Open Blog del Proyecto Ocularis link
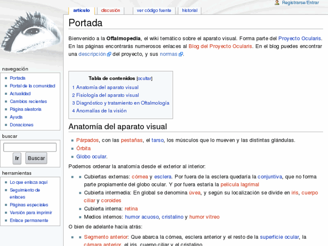The width and height of the screenshot is (328, 246). pyautogui.click(x=220, y=46)
